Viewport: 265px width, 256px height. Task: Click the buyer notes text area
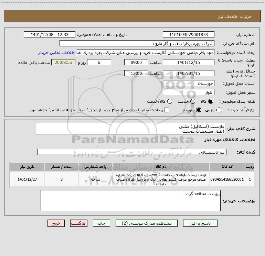[130, 201]
